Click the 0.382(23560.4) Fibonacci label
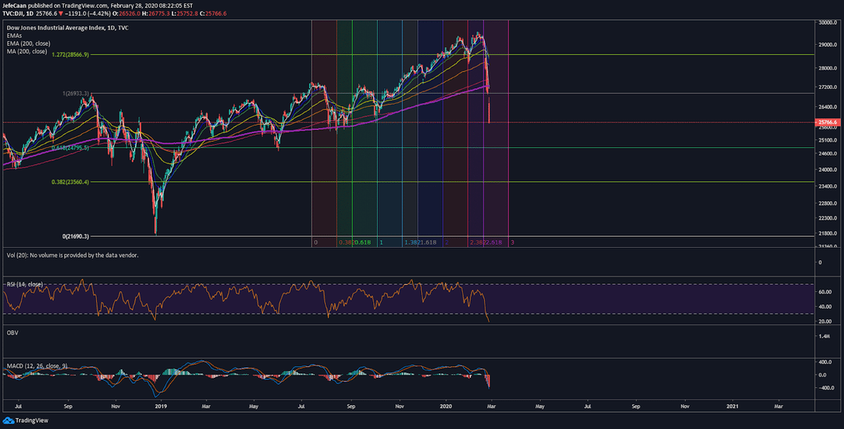 (x=71, y=182)
